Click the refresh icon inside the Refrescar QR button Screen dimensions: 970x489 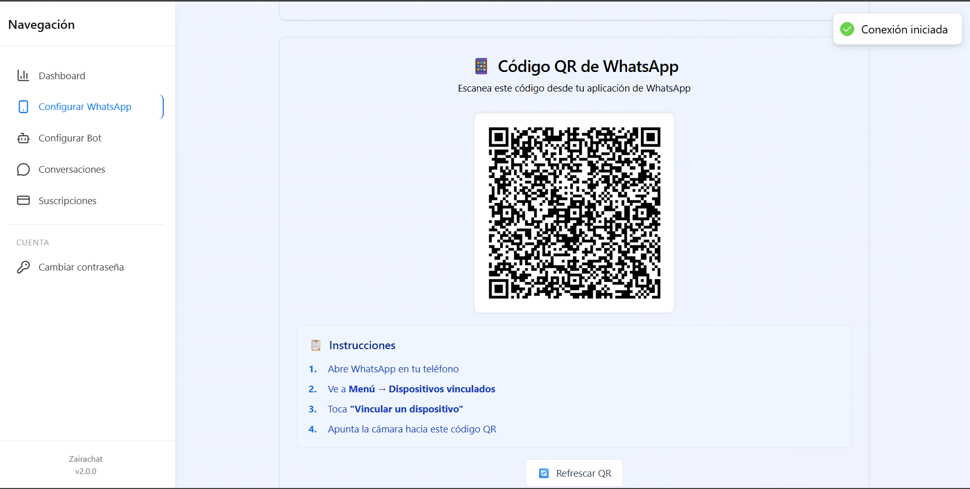pos(544,473)
